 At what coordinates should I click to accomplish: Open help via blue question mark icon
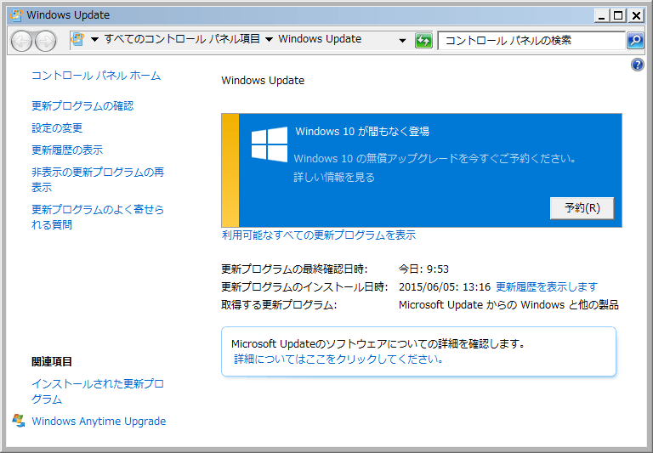click(x=637, y=65)
